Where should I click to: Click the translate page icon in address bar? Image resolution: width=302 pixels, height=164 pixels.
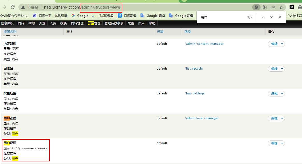tap(265, 7)
